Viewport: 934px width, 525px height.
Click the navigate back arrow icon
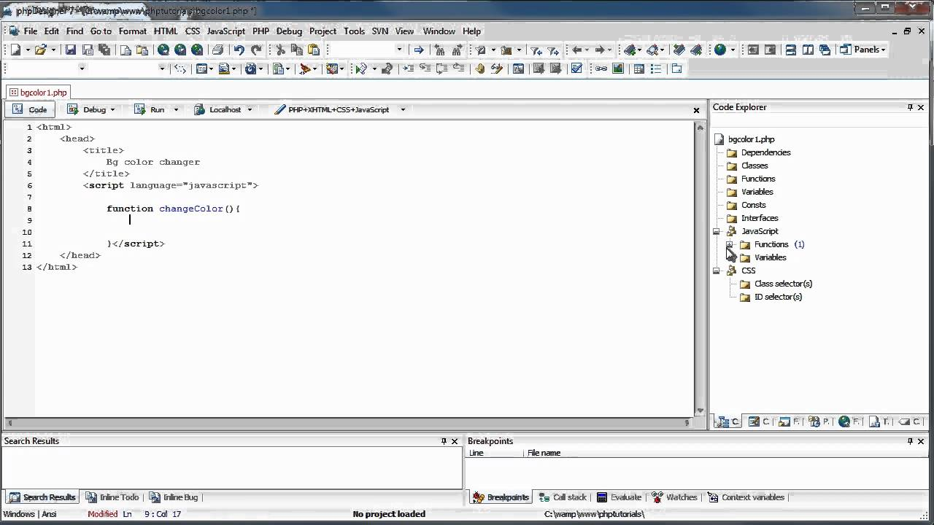point(576,50)
